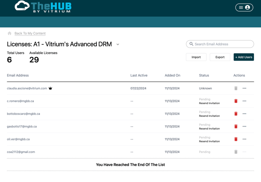Follow the Back To My Content link

pos(30,33)
